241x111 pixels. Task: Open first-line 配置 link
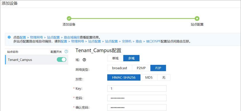click(23, 37)
